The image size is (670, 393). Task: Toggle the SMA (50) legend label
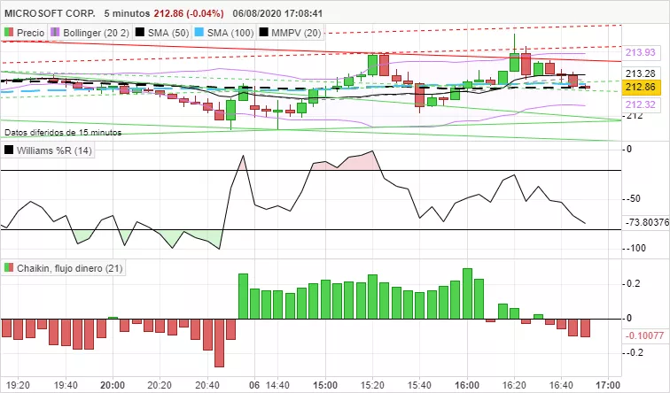pyautogui.click(x=168, y=33)
